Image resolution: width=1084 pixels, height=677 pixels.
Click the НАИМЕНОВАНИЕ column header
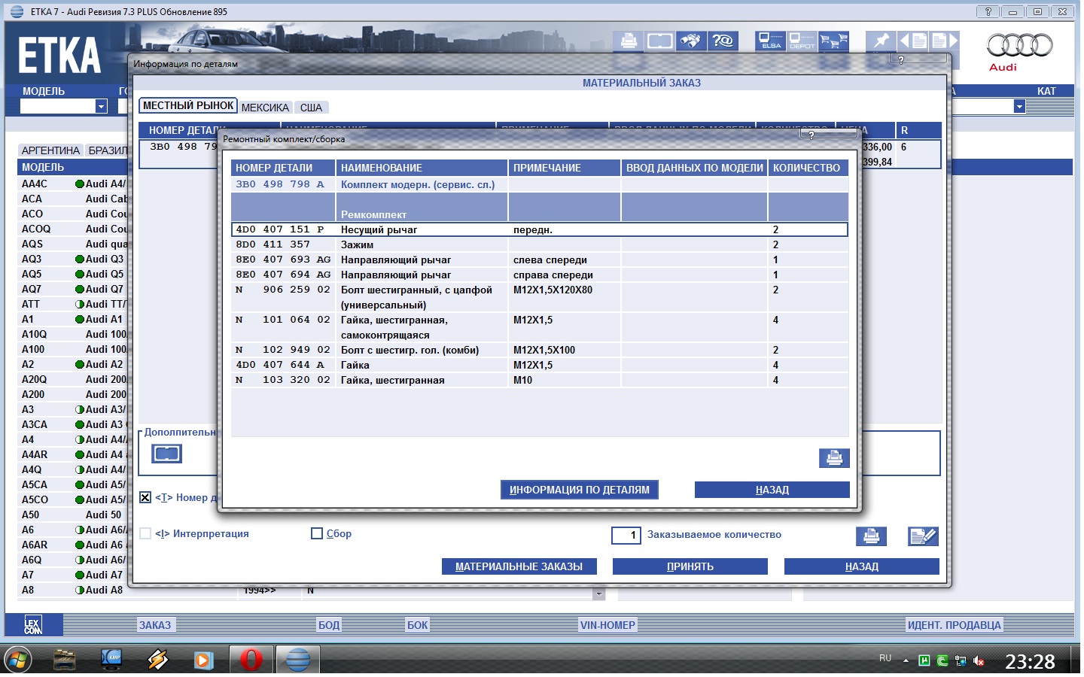422,168
